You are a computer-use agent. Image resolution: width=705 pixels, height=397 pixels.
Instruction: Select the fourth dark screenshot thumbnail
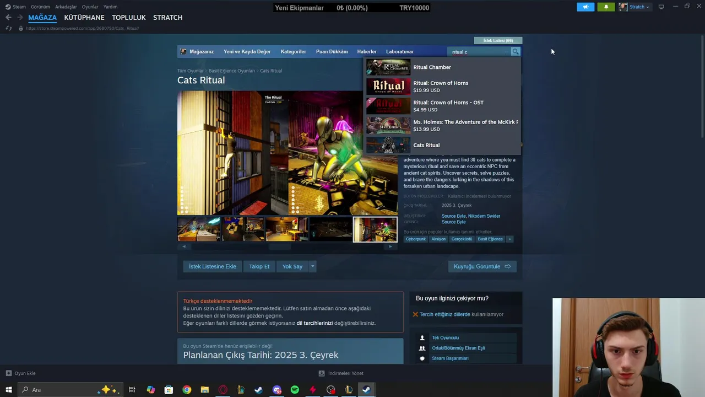(x=331, y=229)
